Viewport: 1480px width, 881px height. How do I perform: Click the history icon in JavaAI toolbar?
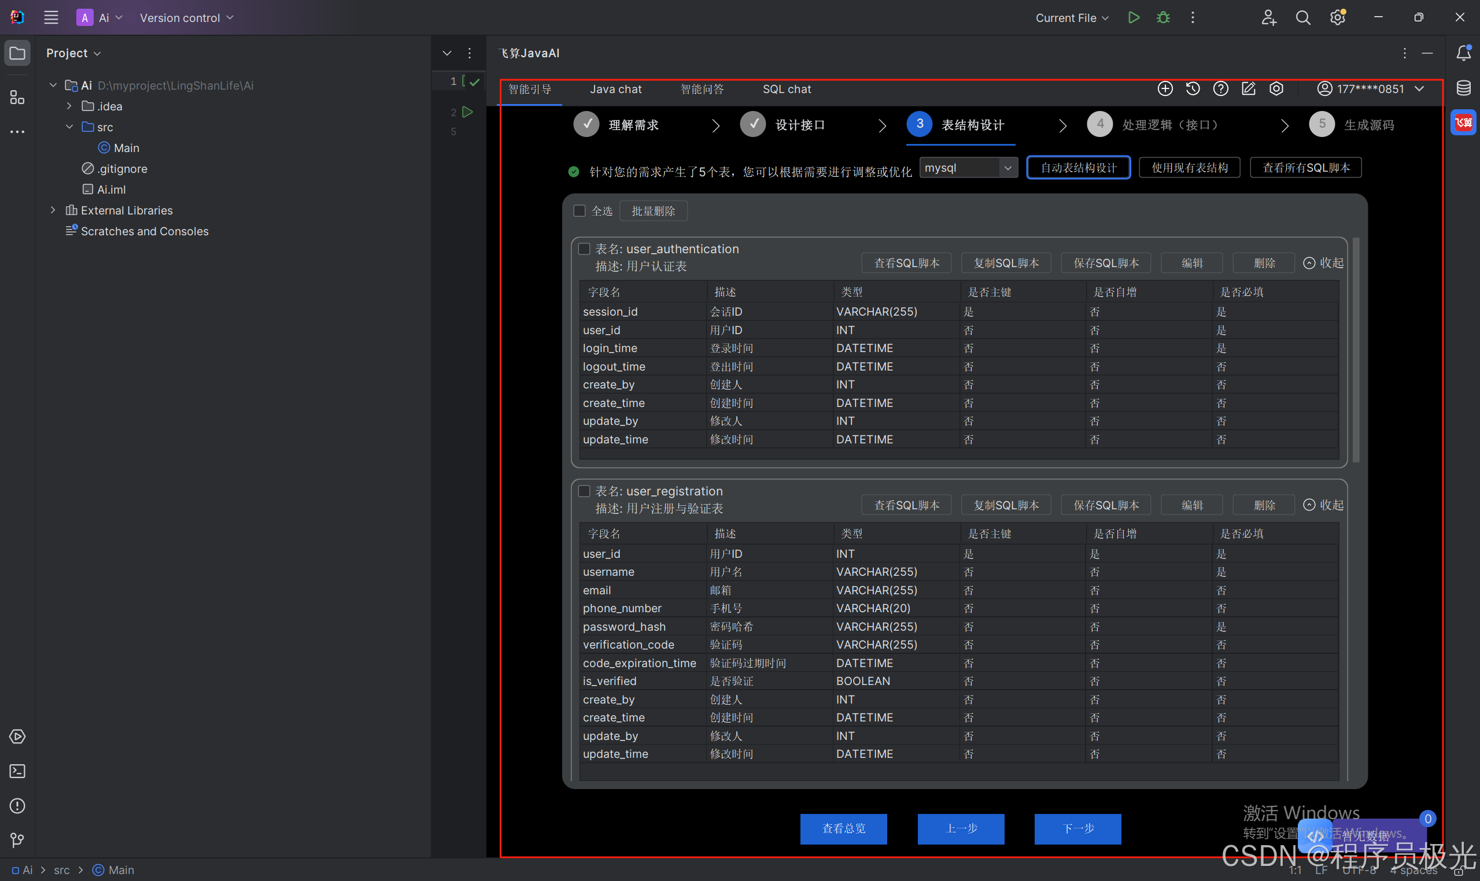[1193, 89]
